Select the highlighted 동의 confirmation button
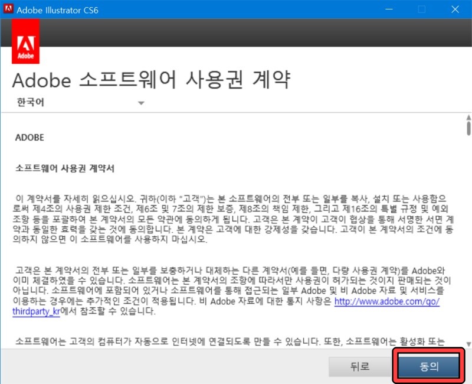472x384 pixels. pyautogui.click(x=429, y=365)
